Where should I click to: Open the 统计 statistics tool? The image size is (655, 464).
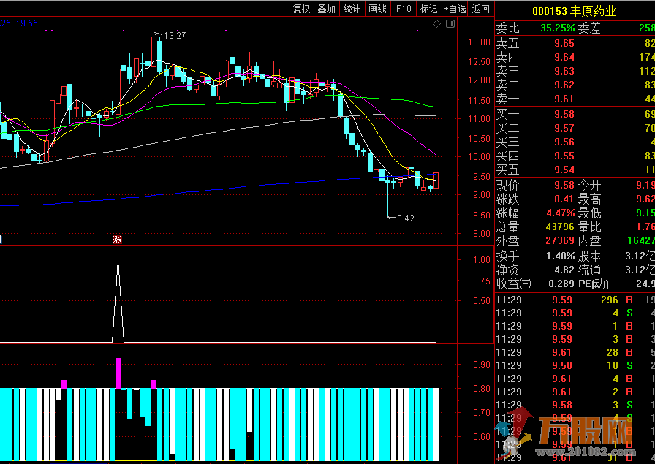(352, 9)
